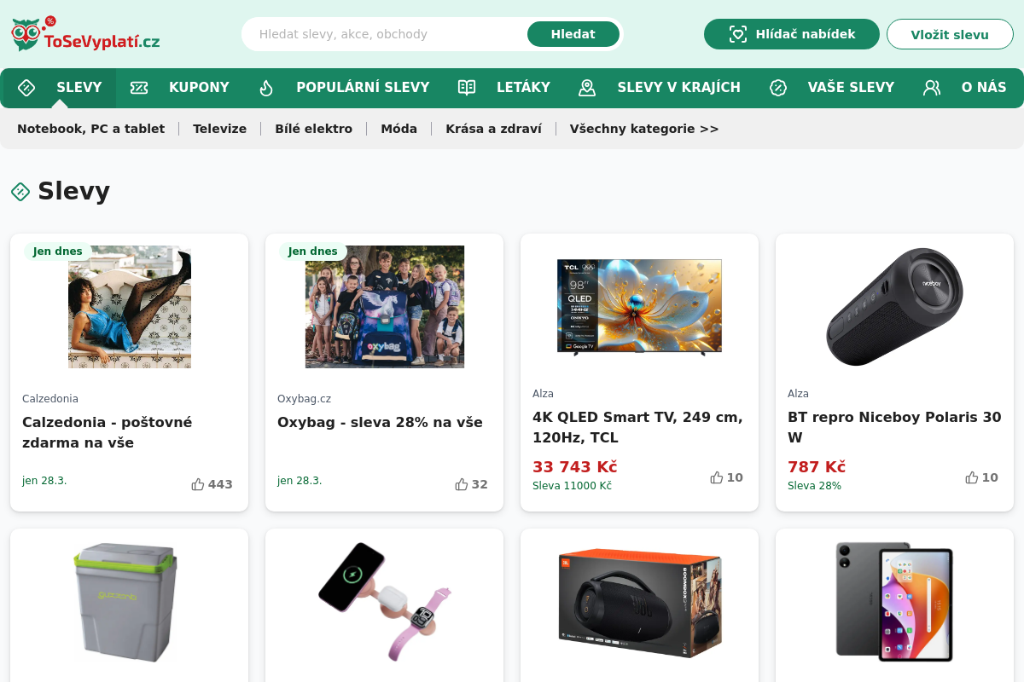Viewport: 1024px width, 682px height.
Task: Open the Hlídač nabídek watchdog
Action: pyautogui.click(x=791, y=34)
